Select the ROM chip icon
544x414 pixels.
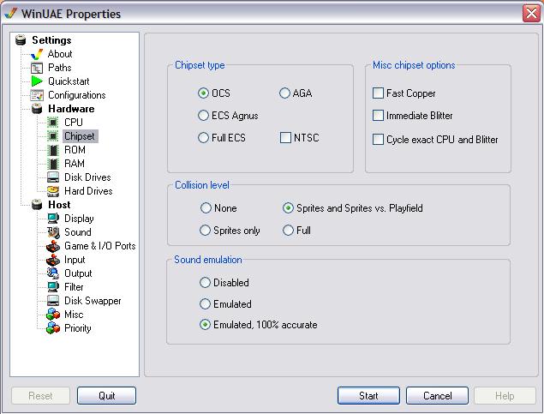(x=53, y=150)
